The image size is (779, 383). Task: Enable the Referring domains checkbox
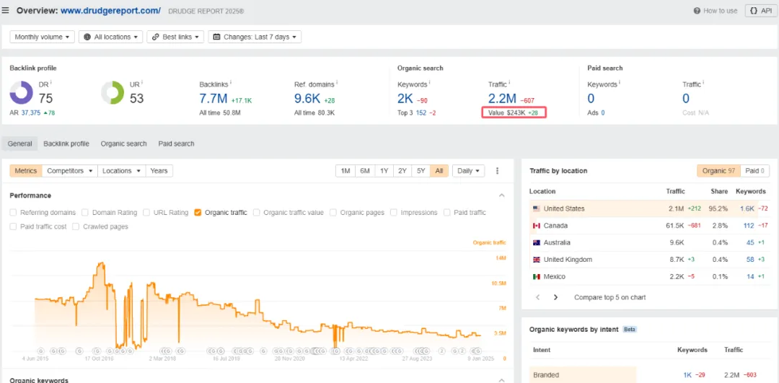pyautogui.click(x=14, y=213)
